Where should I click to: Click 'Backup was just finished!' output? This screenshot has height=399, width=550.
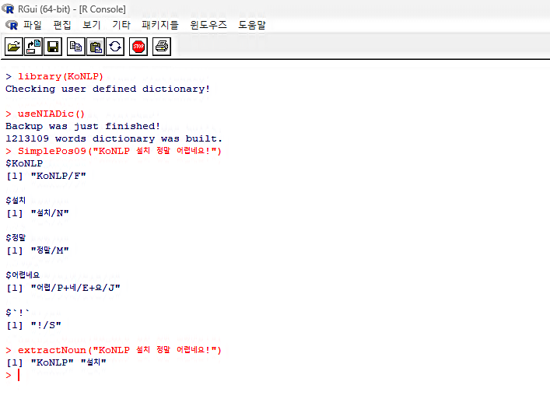coord(82,126)
